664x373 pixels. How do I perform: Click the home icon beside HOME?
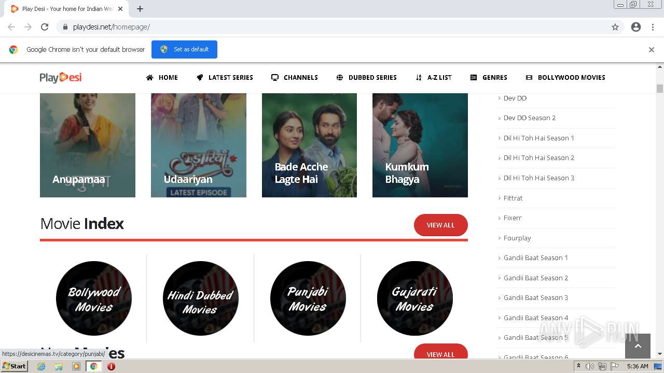pos(150,78)
